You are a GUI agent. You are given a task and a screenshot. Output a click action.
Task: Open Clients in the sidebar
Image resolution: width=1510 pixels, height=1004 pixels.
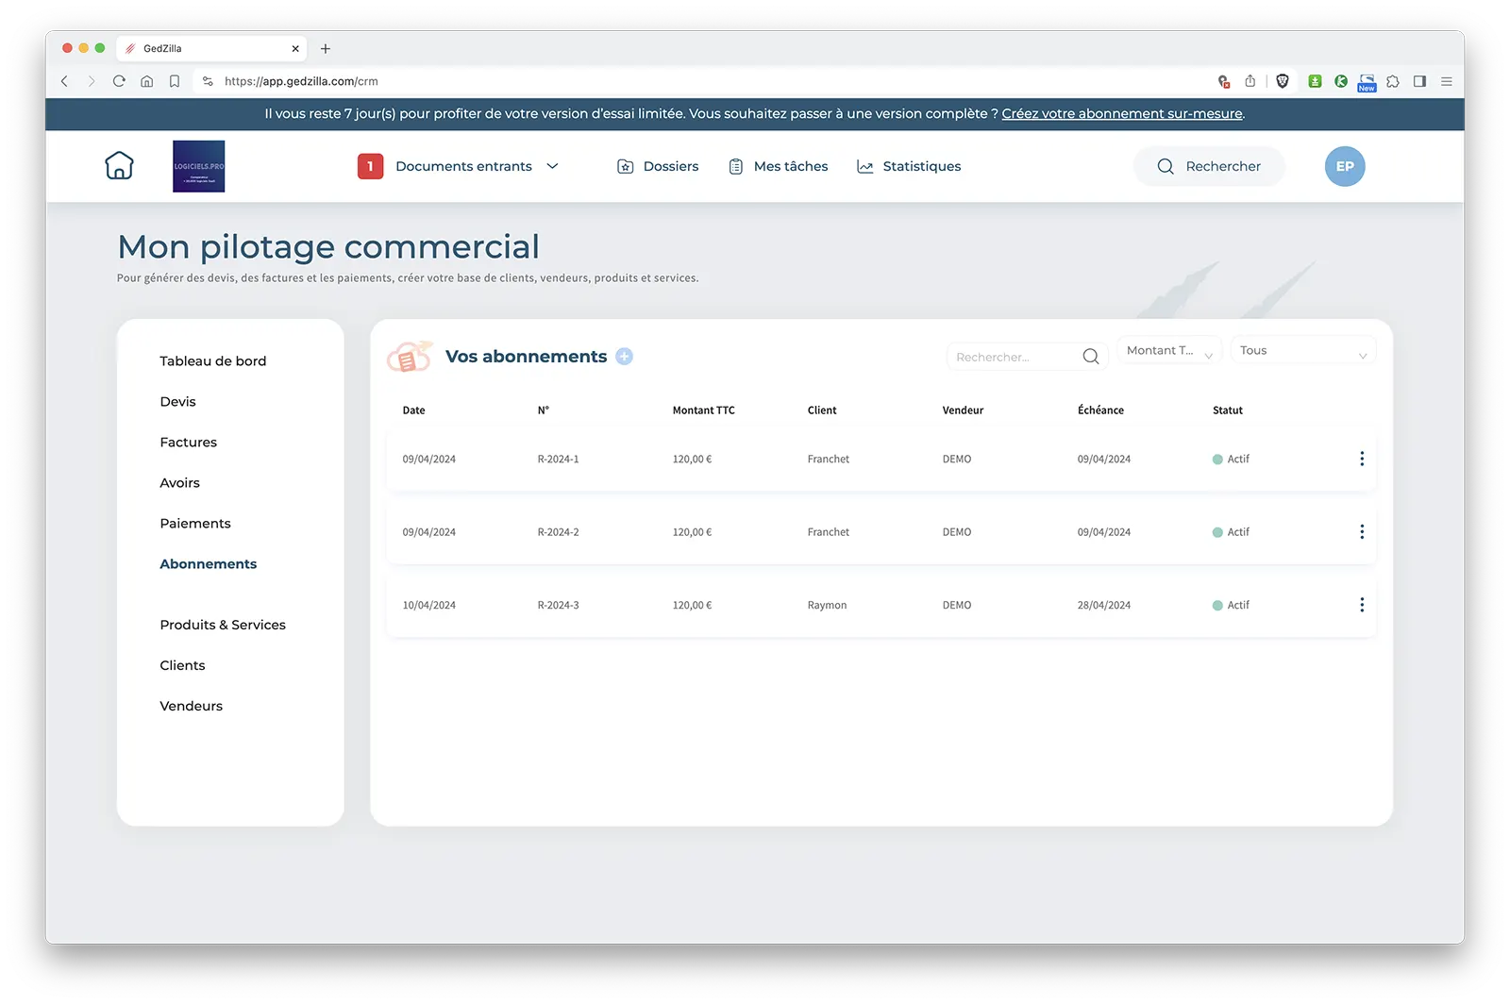[182, 665]
